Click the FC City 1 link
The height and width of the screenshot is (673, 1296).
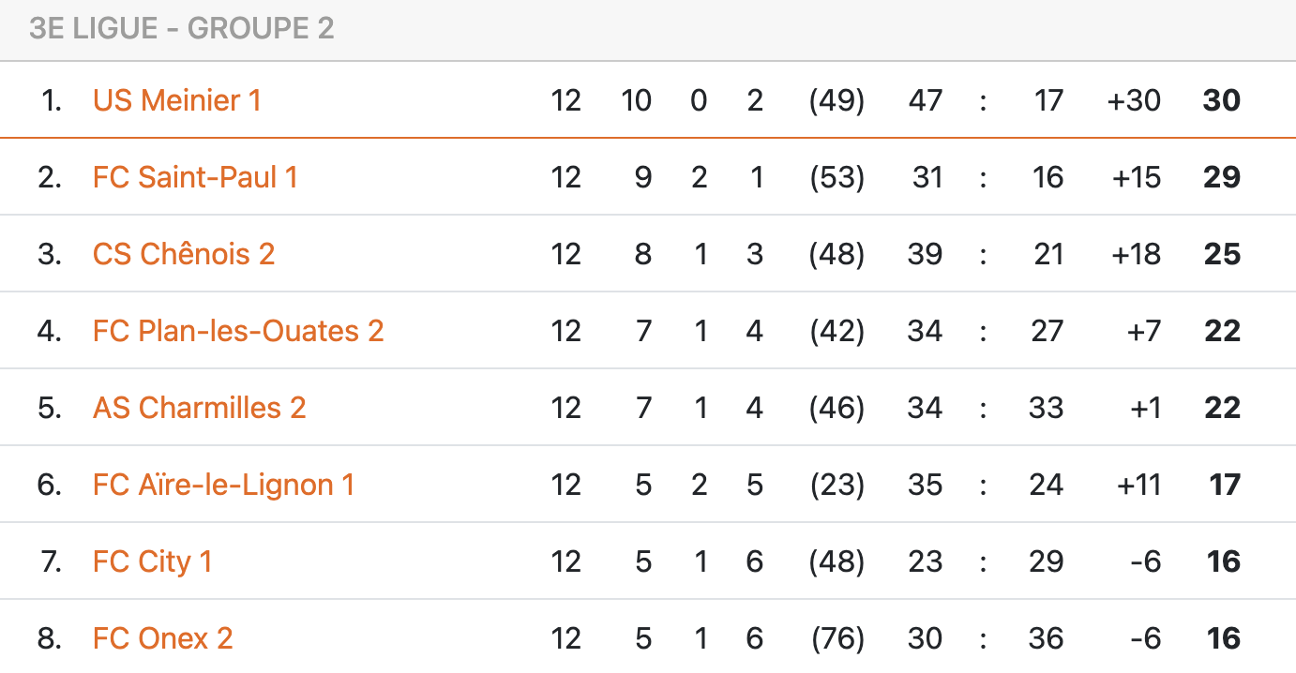click(x=152, y=561)
